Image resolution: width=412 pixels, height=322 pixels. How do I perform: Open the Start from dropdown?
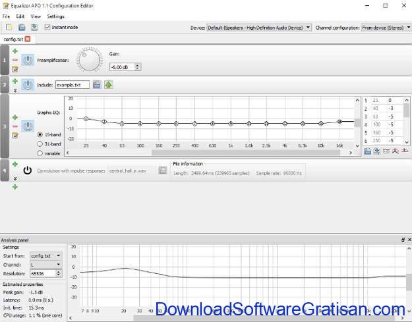[45, 255]
